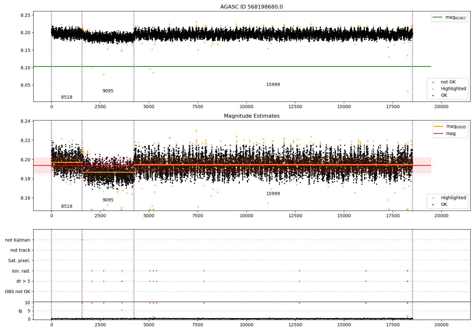Click the "OK" legend entry in top plot
Image resolution: width=475 pixels, height=332 pixels.
[444, 95]
